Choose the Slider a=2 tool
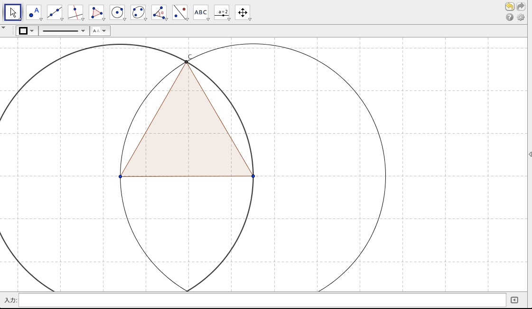 point(222,12)
